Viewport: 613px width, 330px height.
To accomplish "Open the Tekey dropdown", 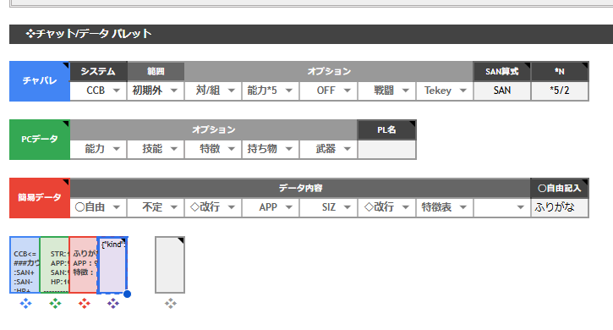I will pos(463,91).
